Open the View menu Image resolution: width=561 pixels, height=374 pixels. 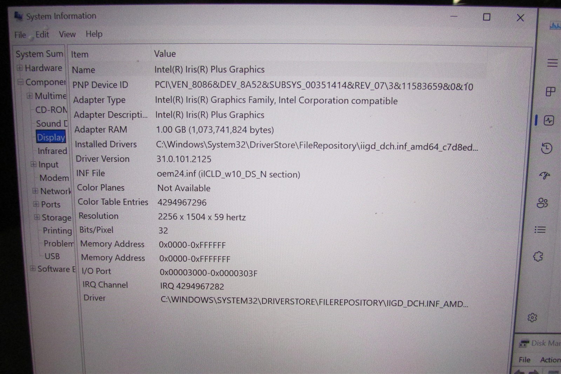click(67, 34)
